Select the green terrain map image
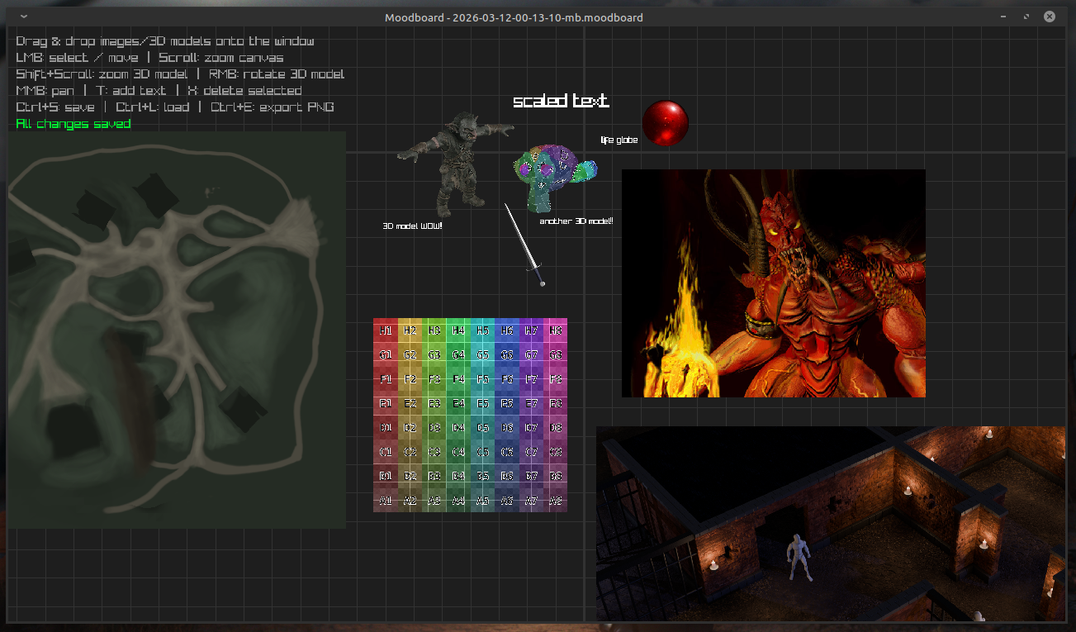 pos(177,330)
